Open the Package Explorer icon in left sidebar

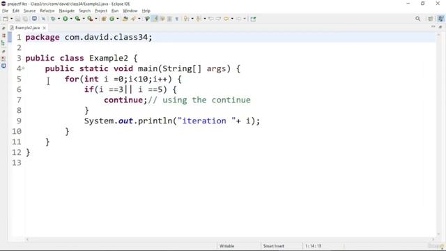coord(3,36)
